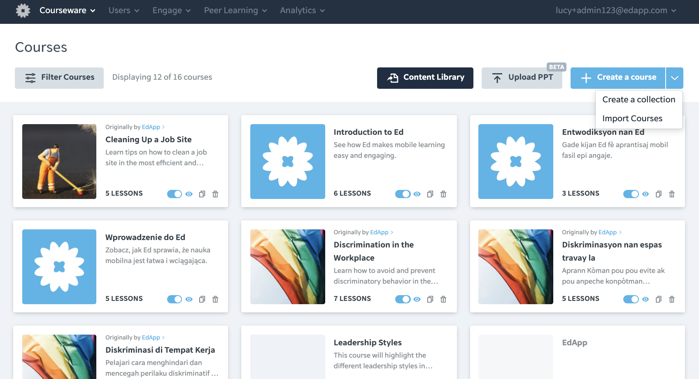Image resolution: width=699 pixels, height=379 pixels.
Task: Toggle publish switch for Introduction to Ed
Action: [x=403, y=194]
